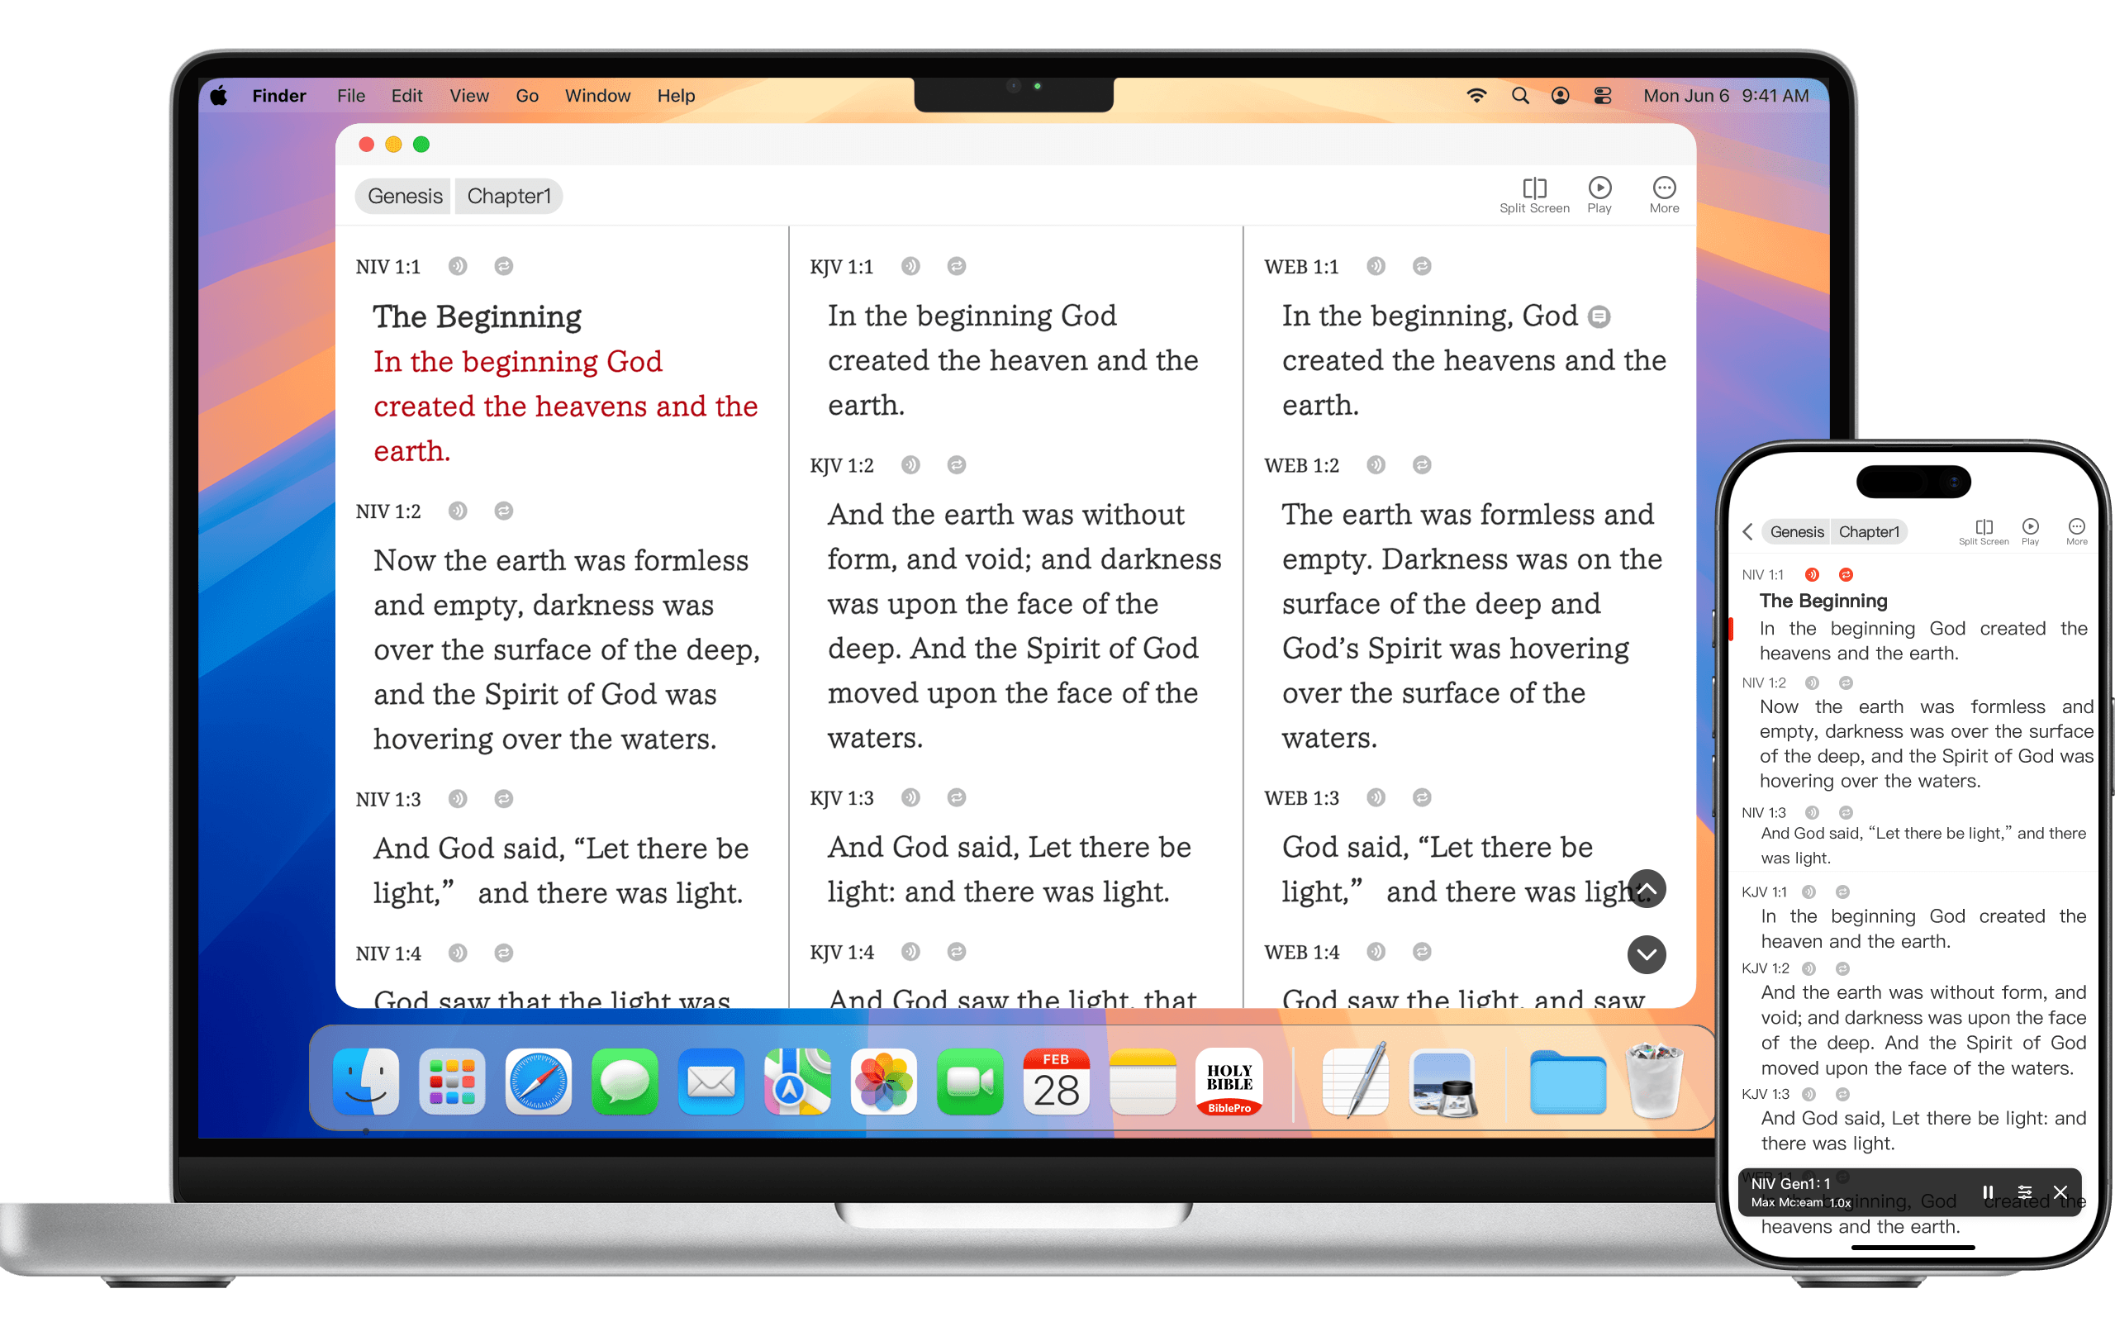Click the swap icon next to NIV 1:1 on the Mac
Image resolution: width=2115 pixels, height=1322 pixels.
(503, 266)
